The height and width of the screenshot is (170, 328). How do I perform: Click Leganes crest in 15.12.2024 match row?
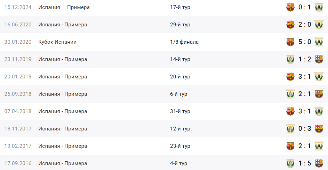pyautogui.click(x=319, y=7)
